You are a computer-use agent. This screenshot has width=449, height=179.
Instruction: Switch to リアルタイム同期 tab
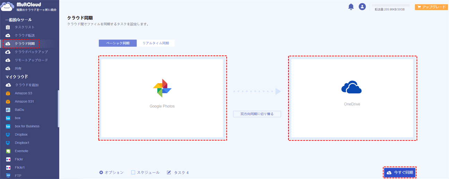point(156,43)
